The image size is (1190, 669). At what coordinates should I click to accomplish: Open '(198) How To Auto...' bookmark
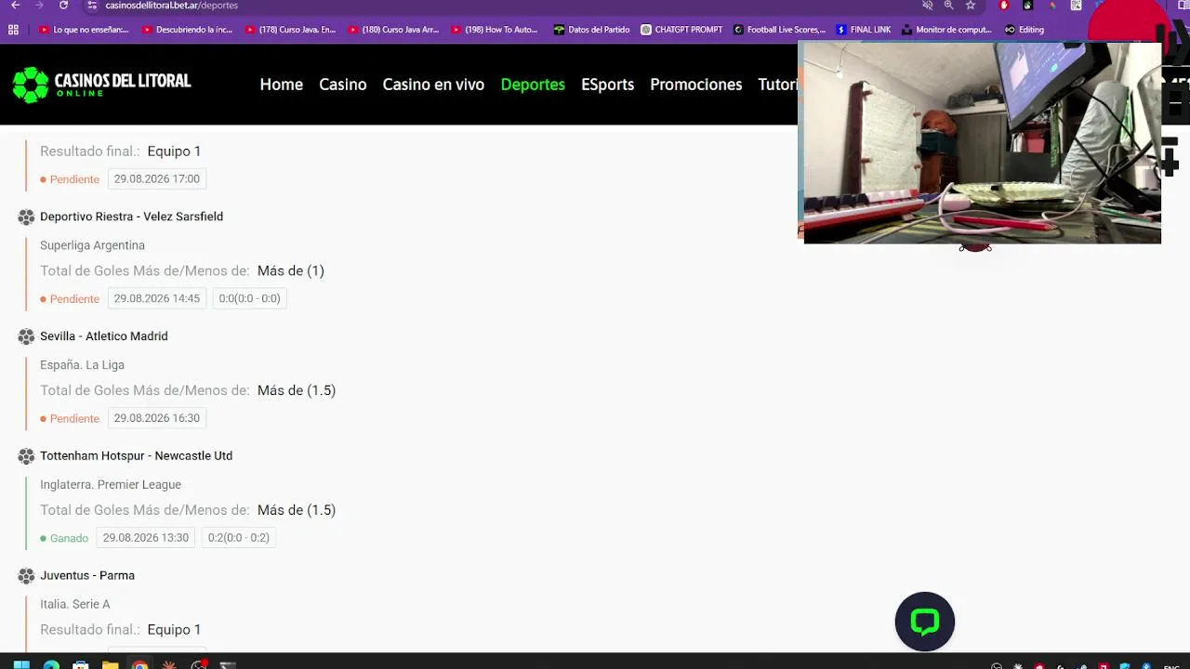(495, 30)
